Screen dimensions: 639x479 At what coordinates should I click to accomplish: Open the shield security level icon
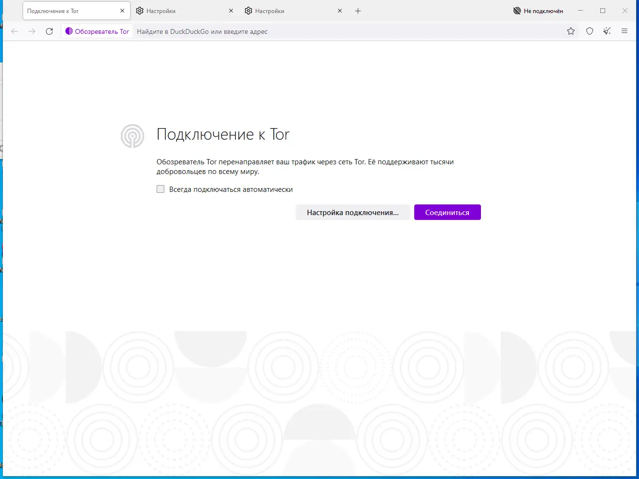tap(590, 31)
